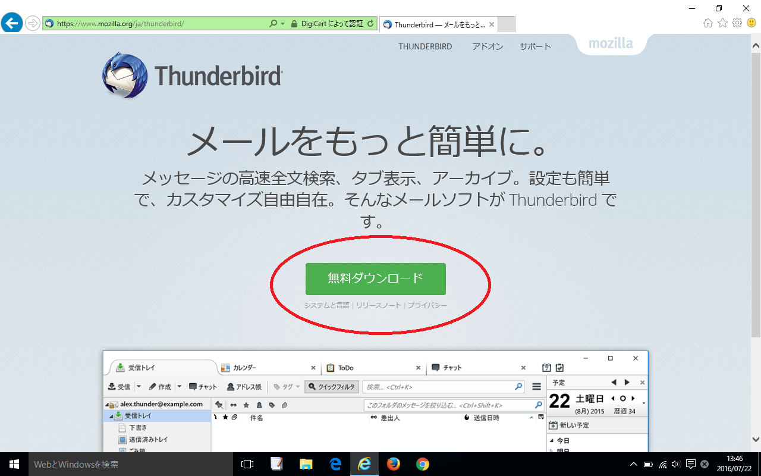Open the taskbar clock showing 13:46
Image resolution: width=761 pixels, height=476 pixels.
[x=735, y=464]
